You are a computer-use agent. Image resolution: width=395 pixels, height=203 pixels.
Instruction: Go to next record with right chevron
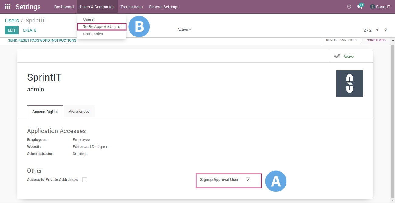pos(386,30)
